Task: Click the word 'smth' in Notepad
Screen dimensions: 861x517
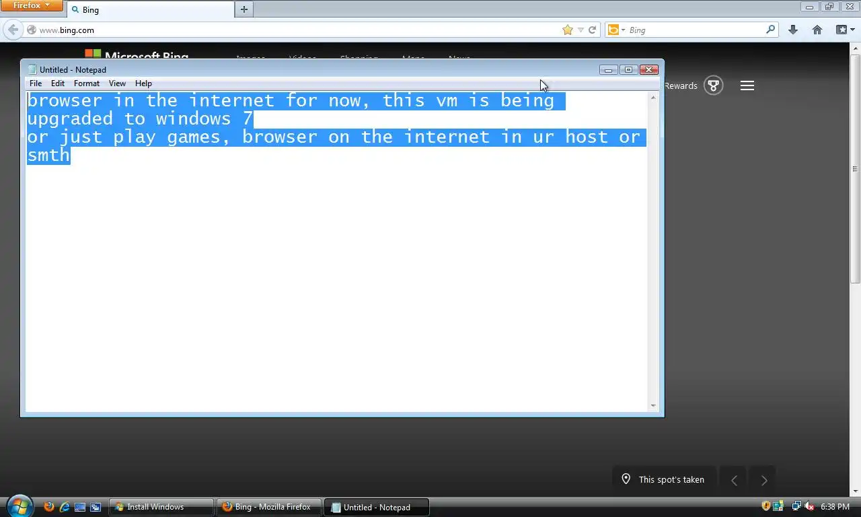Action: pyautogui.click(x=48, y=156)
